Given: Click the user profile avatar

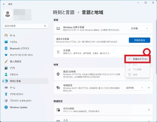Looking at the screenshot, I should (x=8, y=14).
